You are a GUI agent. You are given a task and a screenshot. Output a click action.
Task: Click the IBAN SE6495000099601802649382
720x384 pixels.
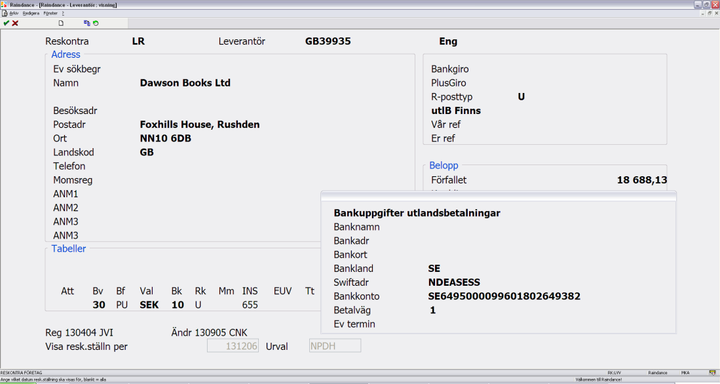coord(504,296)
